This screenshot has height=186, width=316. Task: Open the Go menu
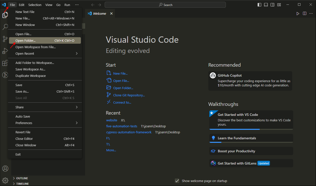(x=58, y=5)
